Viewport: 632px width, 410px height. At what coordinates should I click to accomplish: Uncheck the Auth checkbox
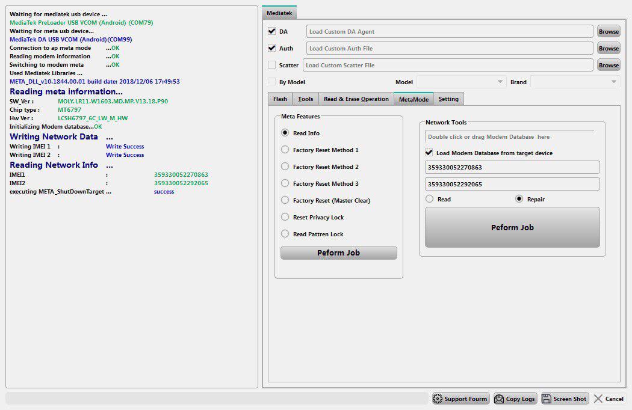tap(271, 48)
